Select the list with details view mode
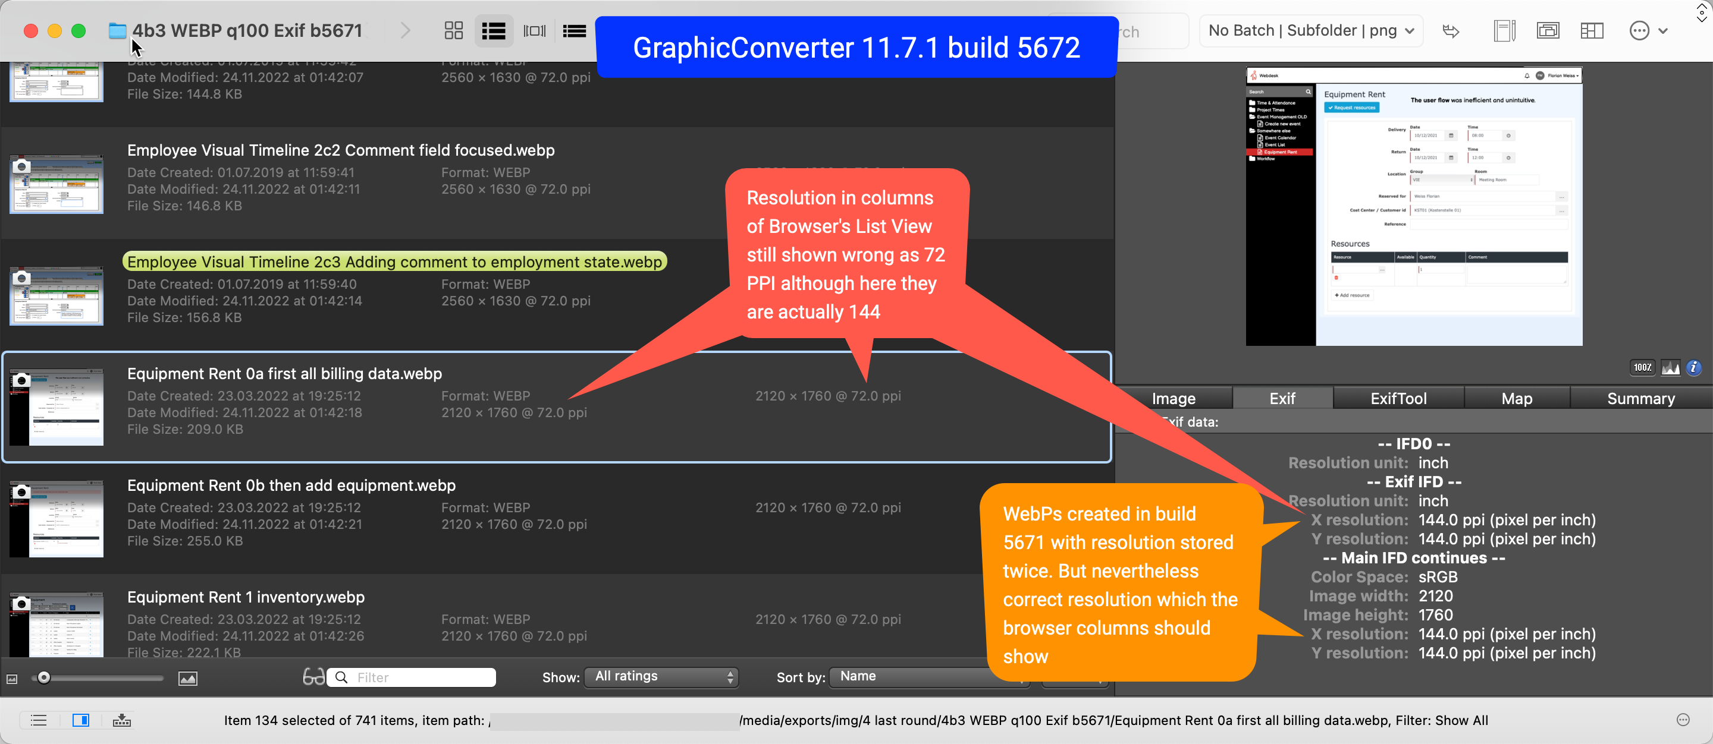1713x744 pixels. point(494,30)
